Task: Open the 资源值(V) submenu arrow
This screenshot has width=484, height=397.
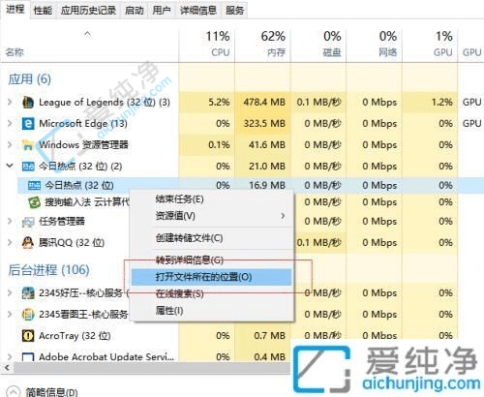Action: click(x=283, y=216)
